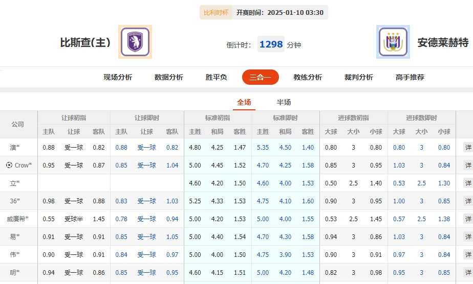Open the 安德莱赫特 team name link

pos(443,42)
